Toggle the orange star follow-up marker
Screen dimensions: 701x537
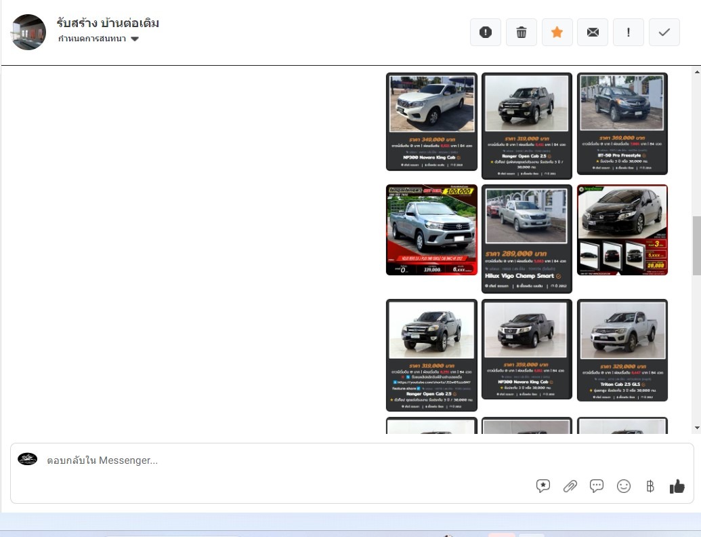(557, 33)
